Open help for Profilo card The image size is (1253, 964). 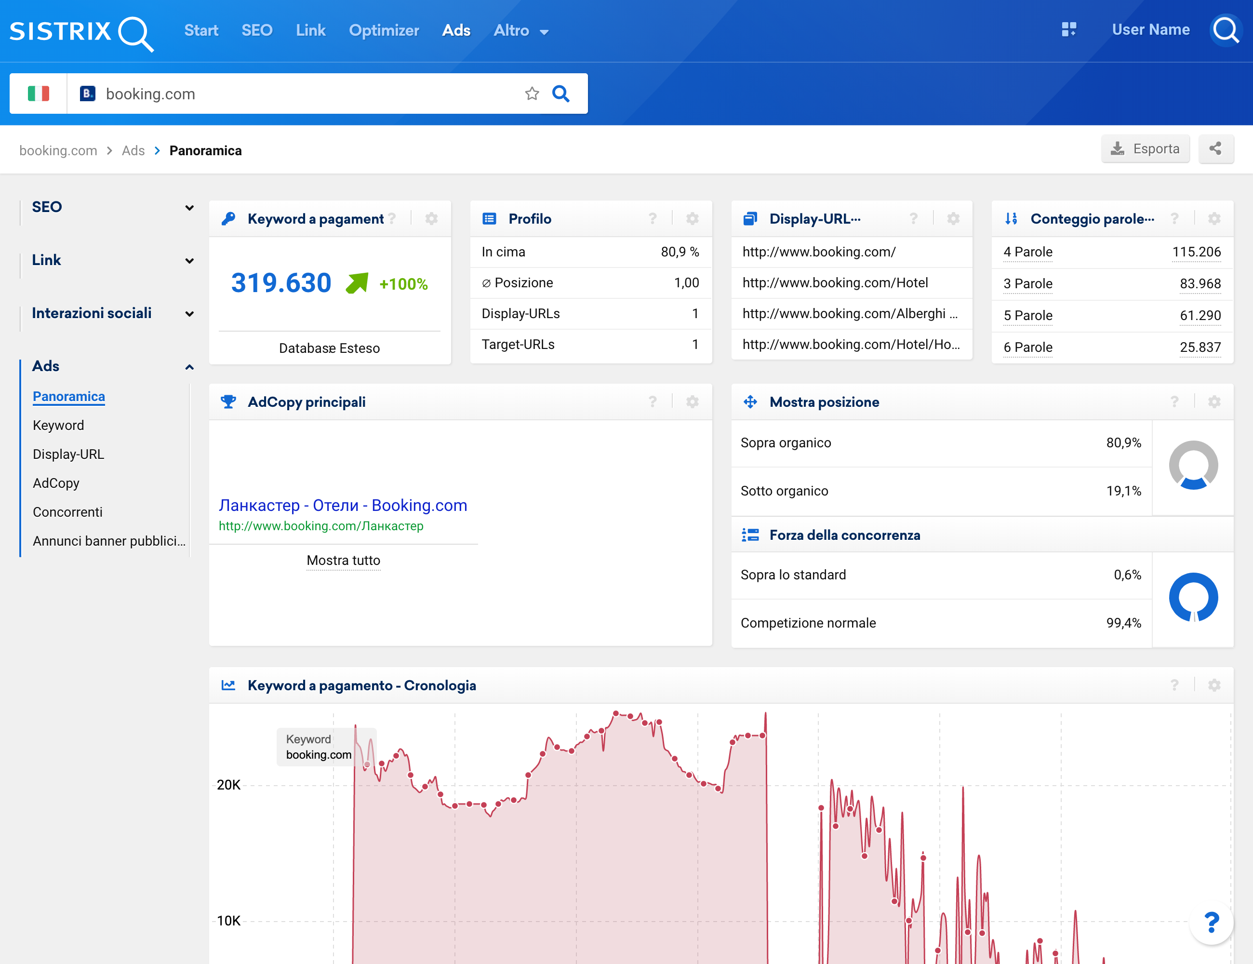click(x=653, y=219)
